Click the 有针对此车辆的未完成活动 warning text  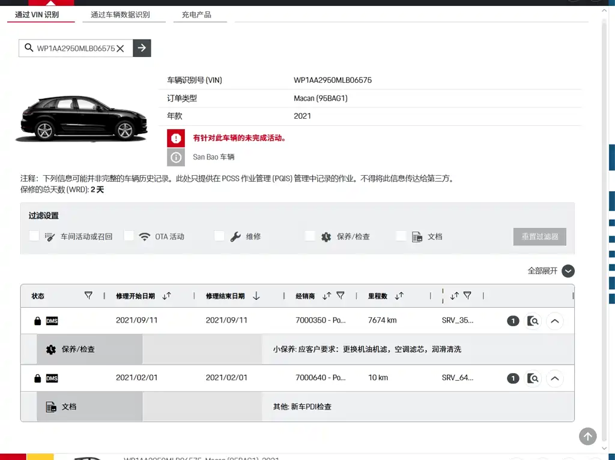click(239, 138)
